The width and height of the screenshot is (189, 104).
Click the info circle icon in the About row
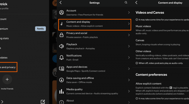point(61,102)
